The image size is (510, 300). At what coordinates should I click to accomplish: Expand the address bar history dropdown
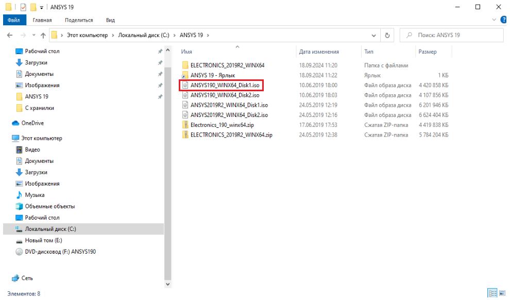(374, 35)
